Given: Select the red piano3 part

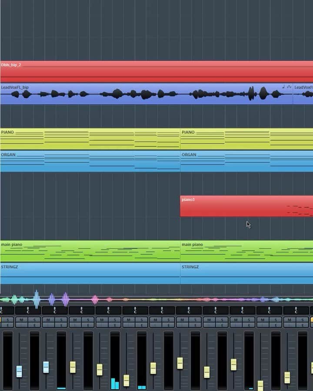Looking at the screenshot, I should click(246, 206).
